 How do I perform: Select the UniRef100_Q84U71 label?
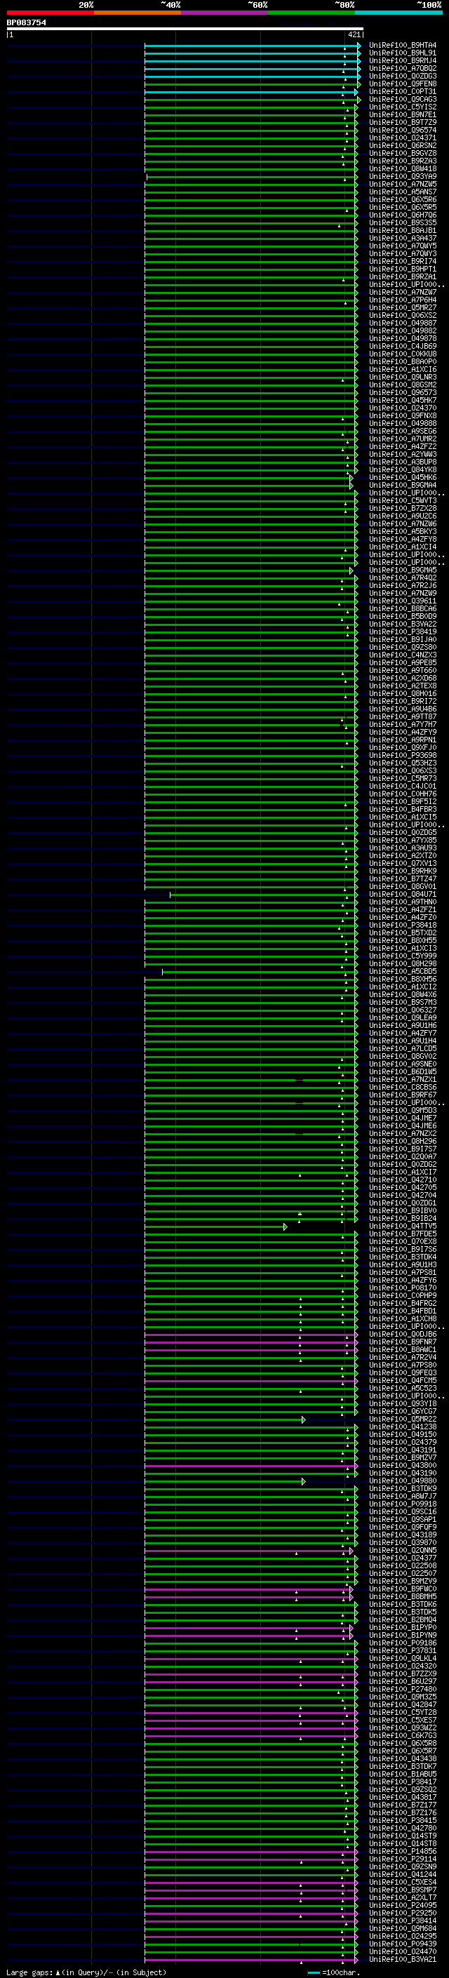tap(403, 894)
